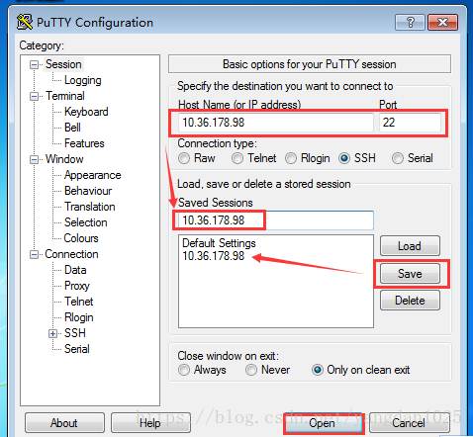Image resolution: width=473 pixels, height=437 pixels.
Task: Open the Translation category
Action: tap(90, 207)
